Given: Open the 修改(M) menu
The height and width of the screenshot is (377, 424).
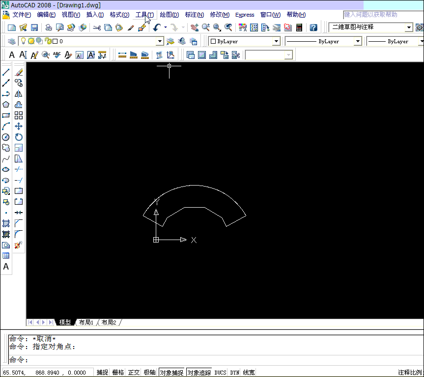Looking at the screenshot, I should click(x=220, y=15).
